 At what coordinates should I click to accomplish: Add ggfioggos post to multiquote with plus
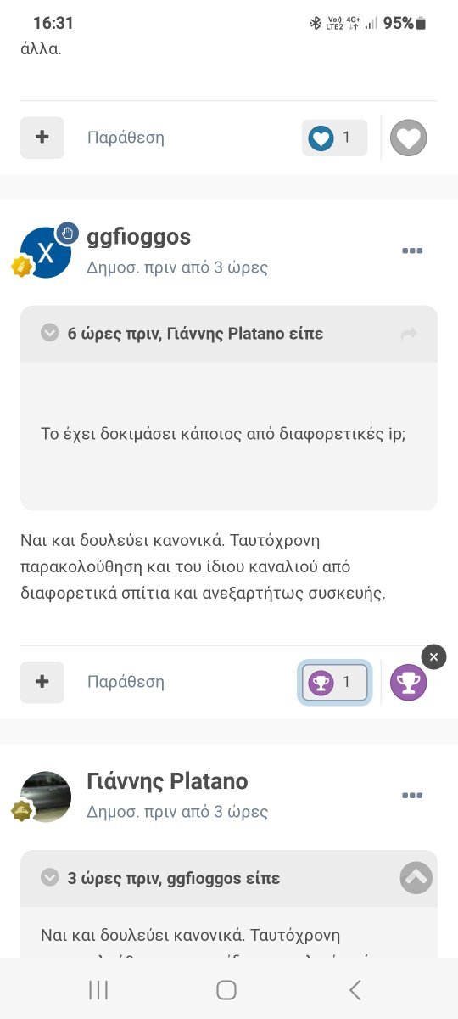point(42,682)
